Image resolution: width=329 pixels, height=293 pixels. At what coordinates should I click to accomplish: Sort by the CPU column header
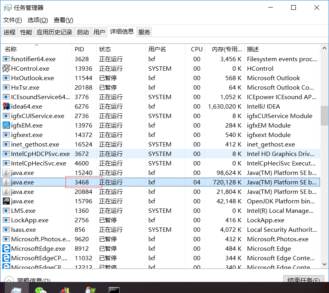[x=195, y=49]
